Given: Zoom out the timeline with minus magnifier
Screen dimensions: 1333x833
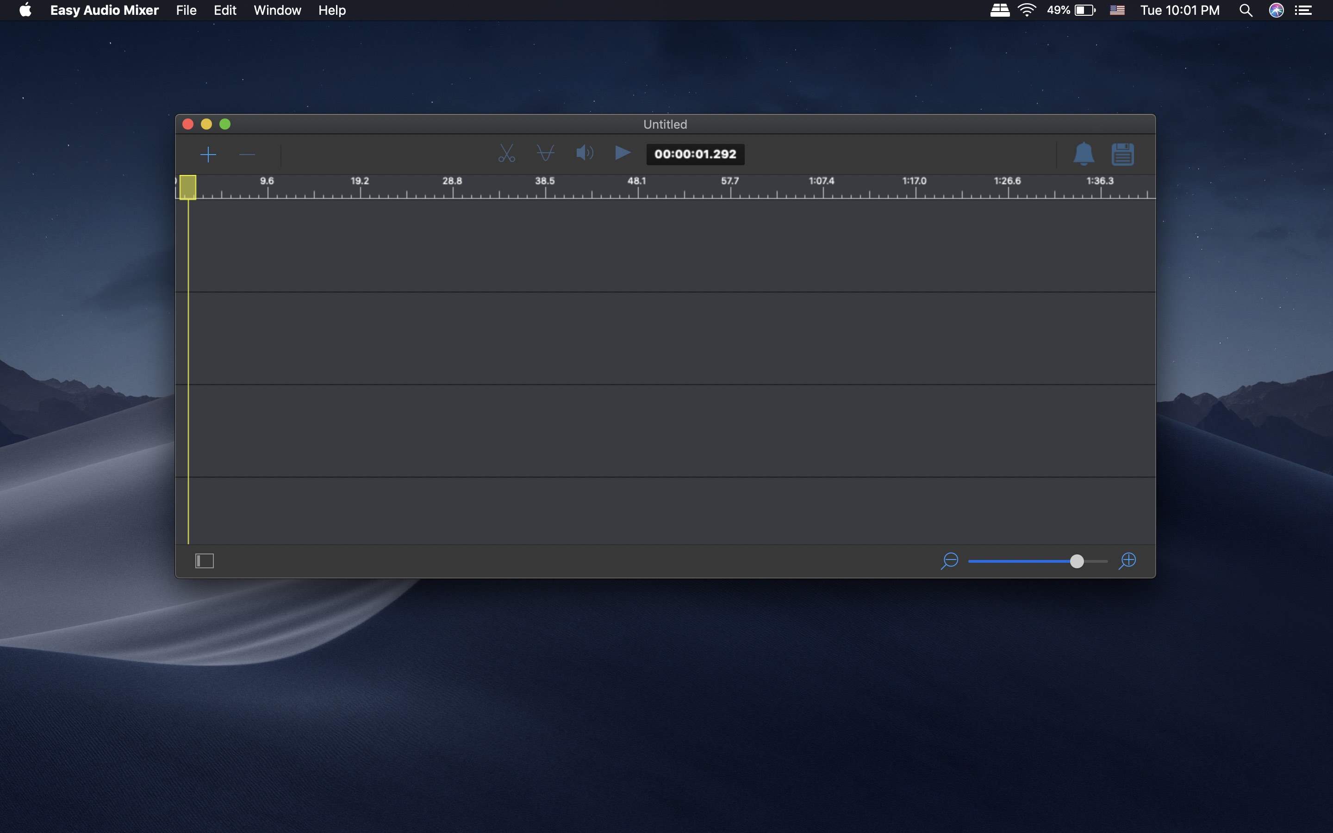Looking at the screenshot, I should pos(950,561).
